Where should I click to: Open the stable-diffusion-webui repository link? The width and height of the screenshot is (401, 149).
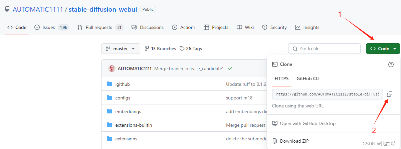click(103, 9)
